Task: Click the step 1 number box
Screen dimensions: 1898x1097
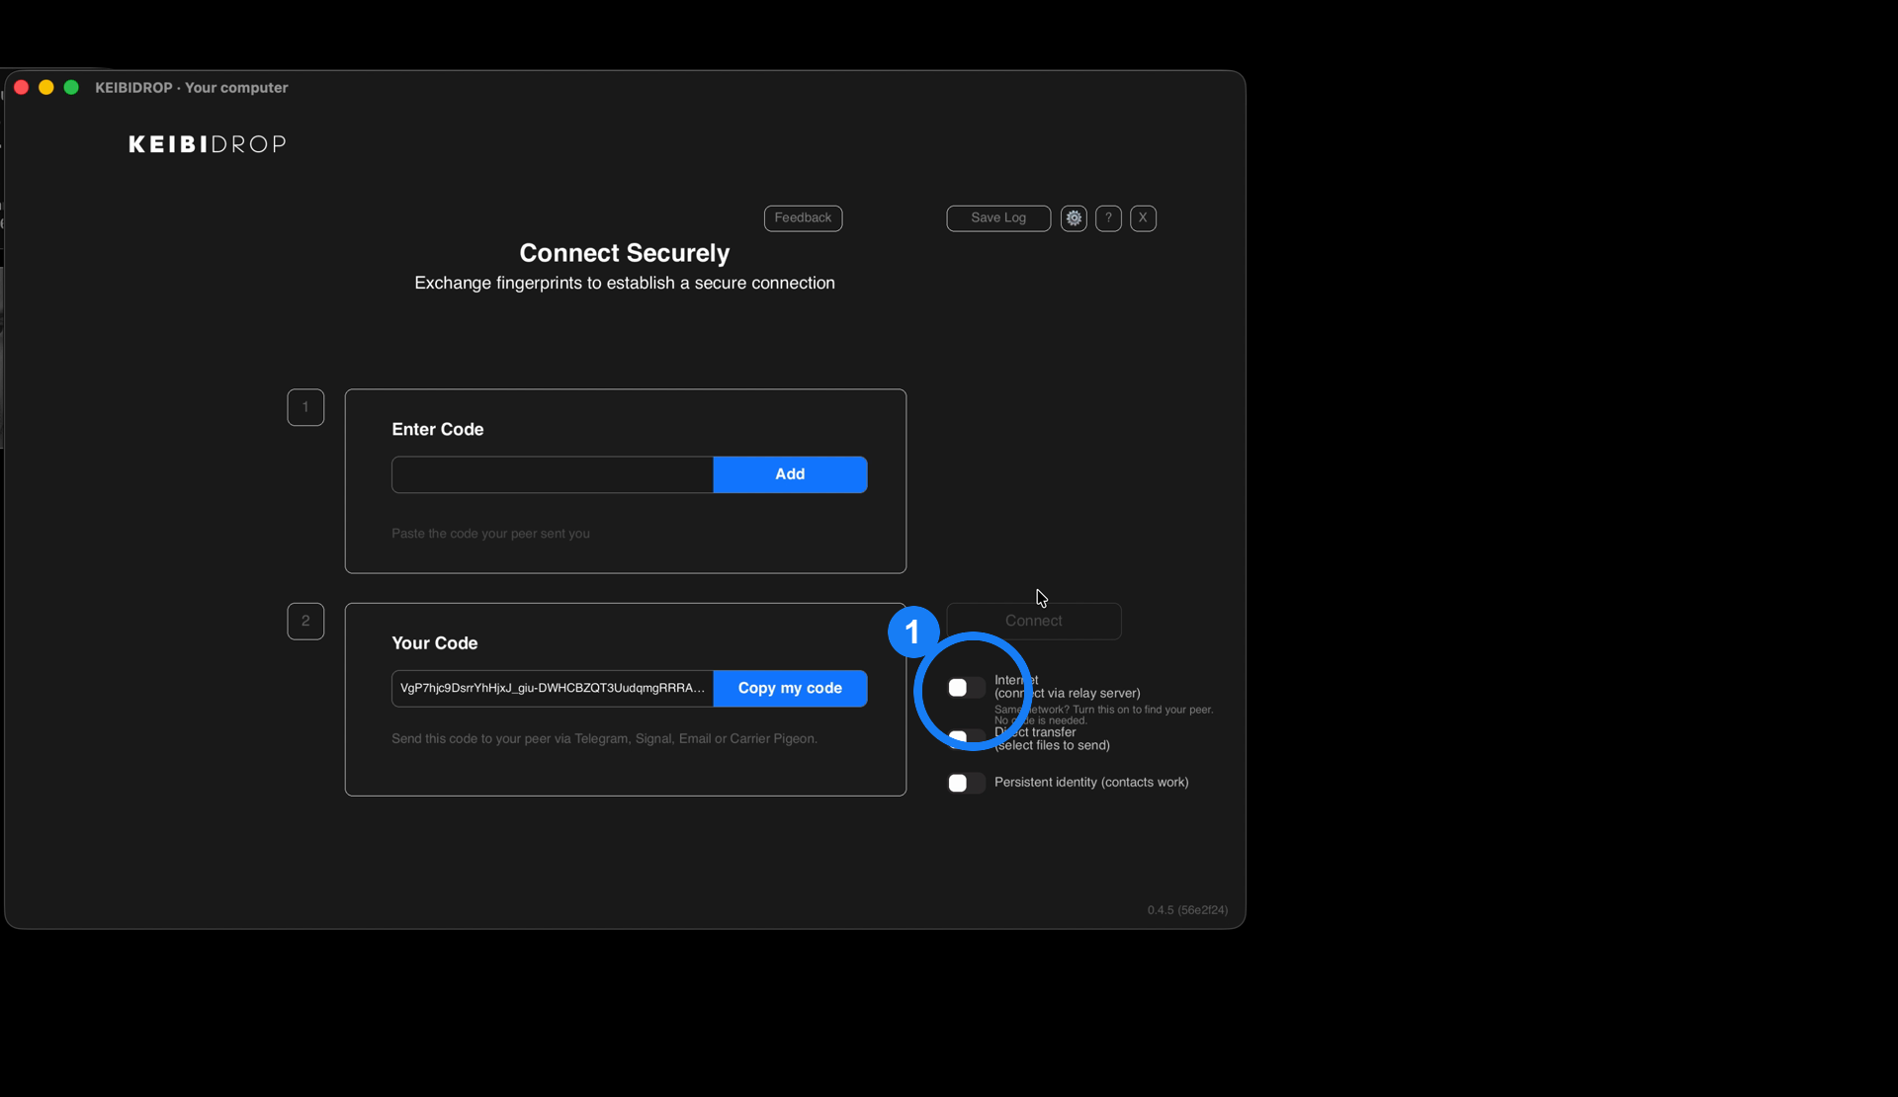Action: tap(305, 407)
